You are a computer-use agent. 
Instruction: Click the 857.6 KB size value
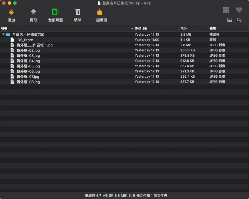(x=187, y=66)
